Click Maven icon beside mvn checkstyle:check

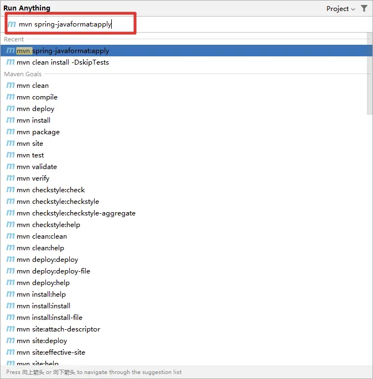11,189
